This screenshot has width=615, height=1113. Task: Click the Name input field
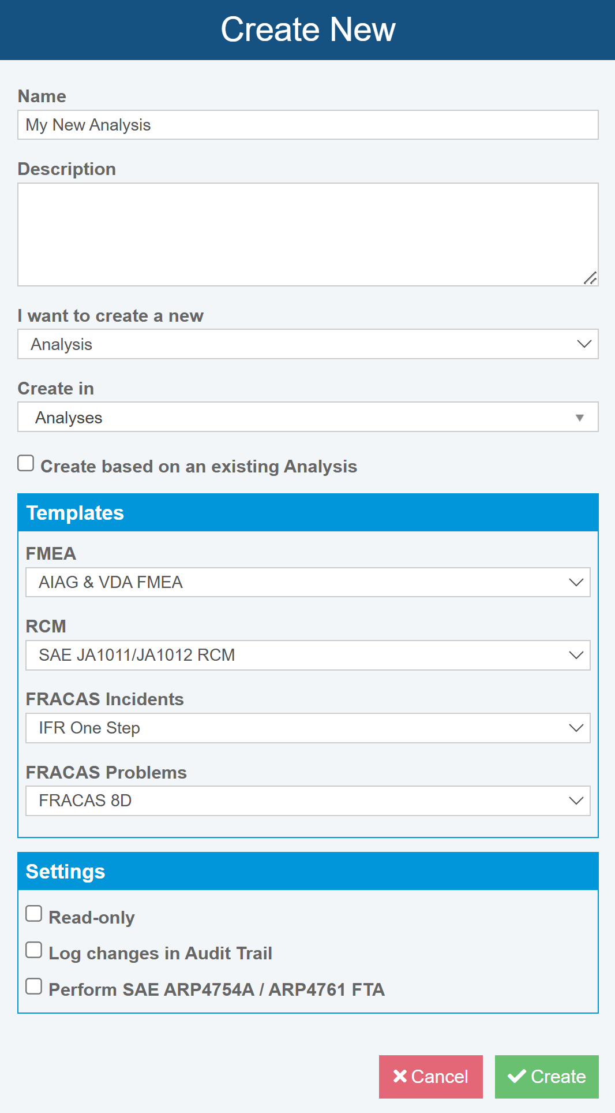coord(308,125)
